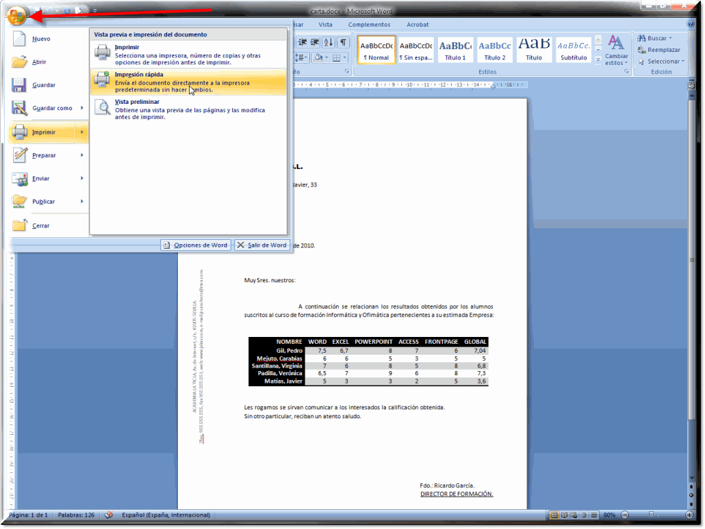Apply the Título 2 style
705x529 pixels.
[x=495, y=49]
